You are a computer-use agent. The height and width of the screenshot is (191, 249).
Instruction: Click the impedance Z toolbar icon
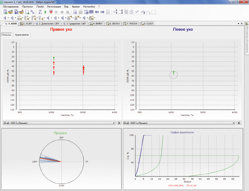point(40,12)
